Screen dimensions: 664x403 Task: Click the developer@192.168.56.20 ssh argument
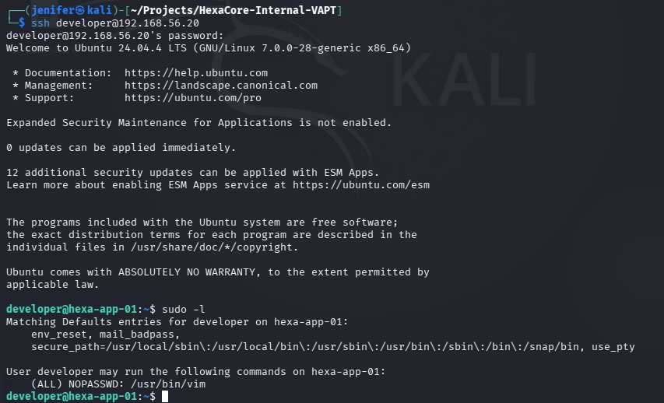128,23
